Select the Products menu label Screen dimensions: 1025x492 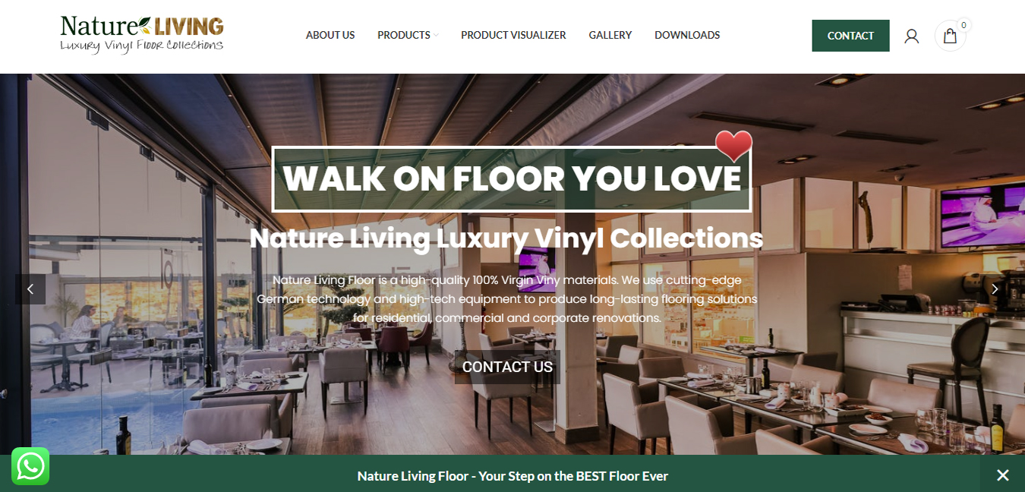404,35
